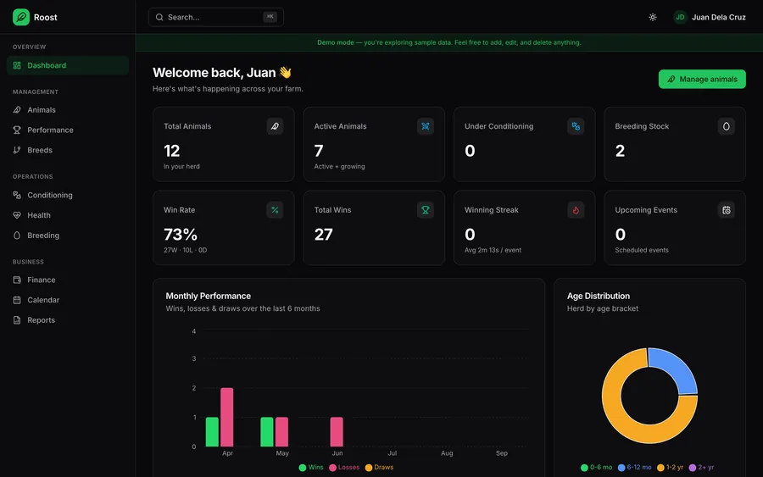
Task: Click the Breeding Stock egg icon
Action: pyautogui.click(x=726, y=126)
